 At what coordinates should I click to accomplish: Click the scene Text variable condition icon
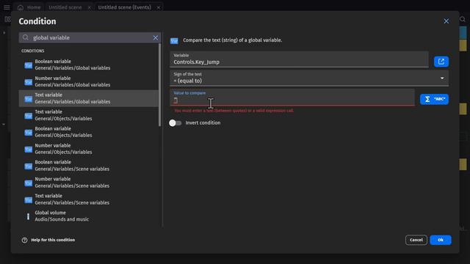[x=28, y=199]
